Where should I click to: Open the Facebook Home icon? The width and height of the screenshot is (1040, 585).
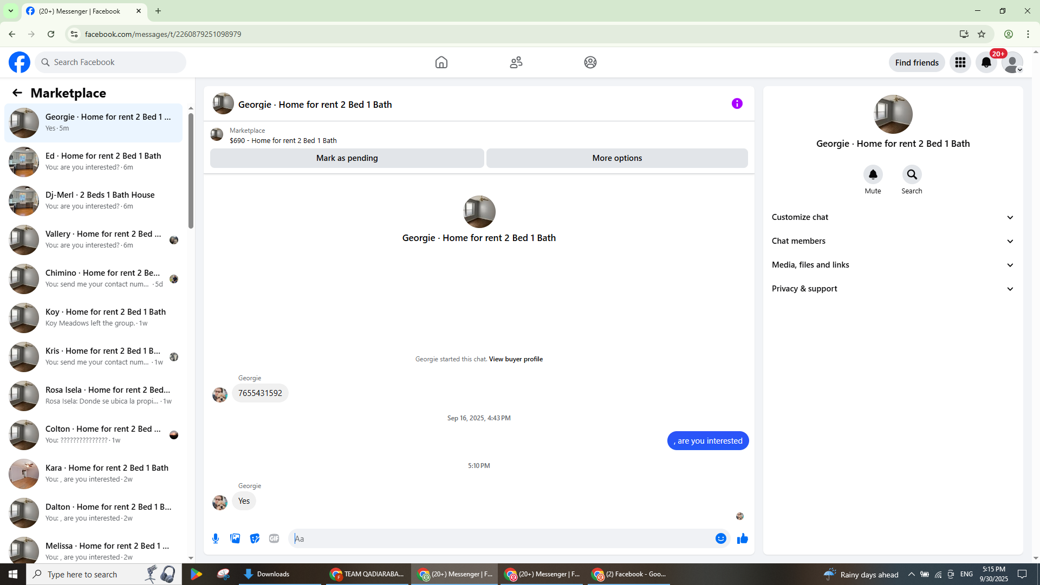441,62
